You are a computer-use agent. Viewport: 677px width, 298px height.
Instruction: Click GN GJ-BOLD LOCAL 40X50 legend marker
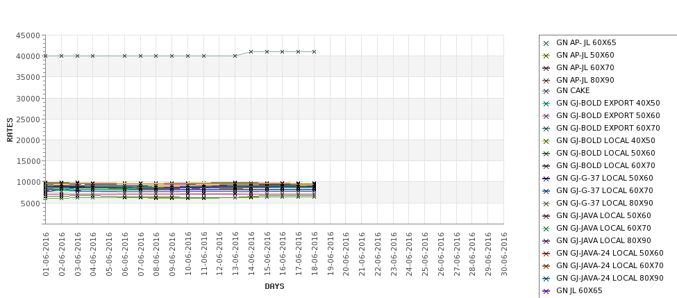pos(546,141)
